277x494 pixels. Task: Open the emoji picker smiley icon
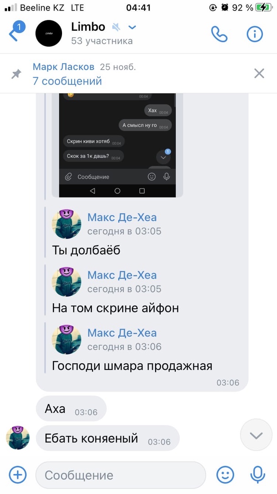[x=225, y=475]
